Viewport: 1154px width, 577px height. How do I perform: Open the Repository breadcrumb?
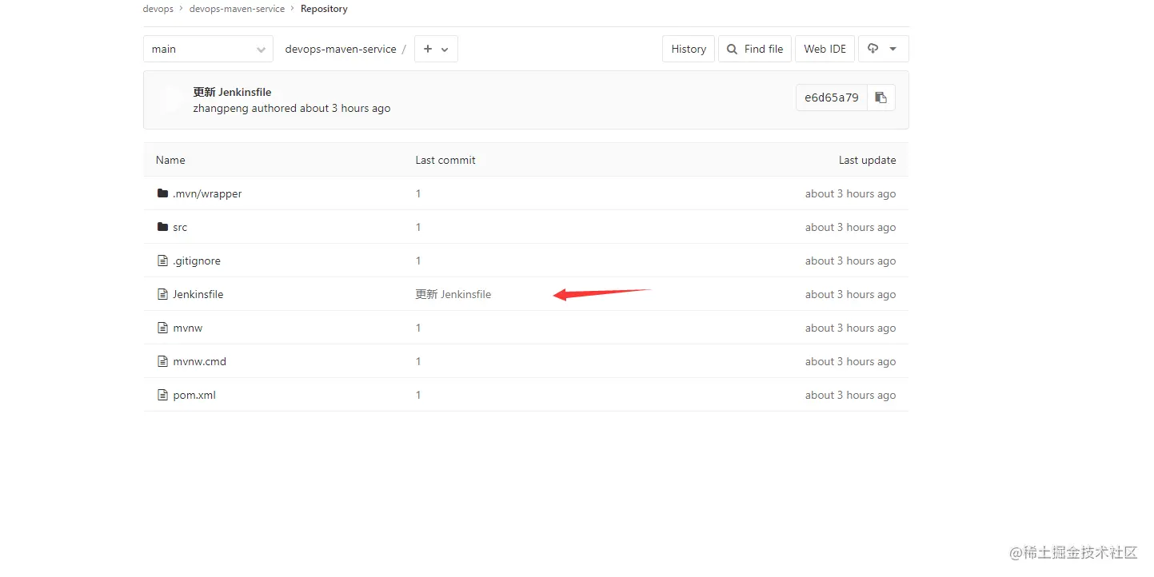[324, 9]
